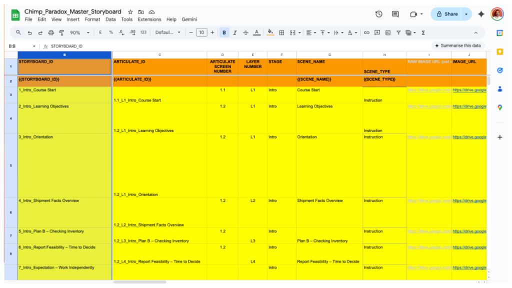Insert a comment via toolbar
Image resolution: width=512 pixels, height=288 pixels.
377,32
